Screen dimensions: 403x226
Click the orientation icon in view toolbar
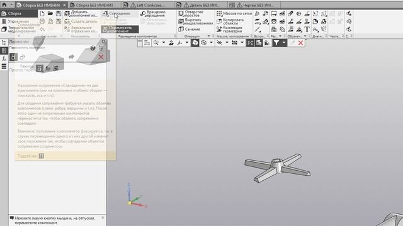(x=147, y=43)
